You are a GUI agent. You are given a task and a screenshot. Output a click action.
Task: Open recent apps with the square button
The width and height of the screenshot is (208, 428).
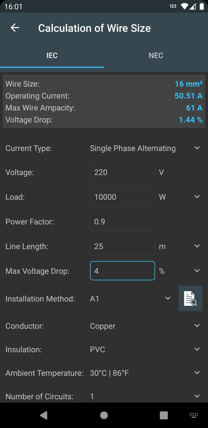coord(163,415)
